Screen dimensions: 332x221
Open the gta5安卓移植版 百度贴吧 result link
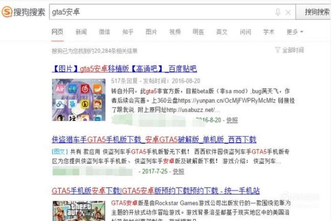tap(124, 69)
